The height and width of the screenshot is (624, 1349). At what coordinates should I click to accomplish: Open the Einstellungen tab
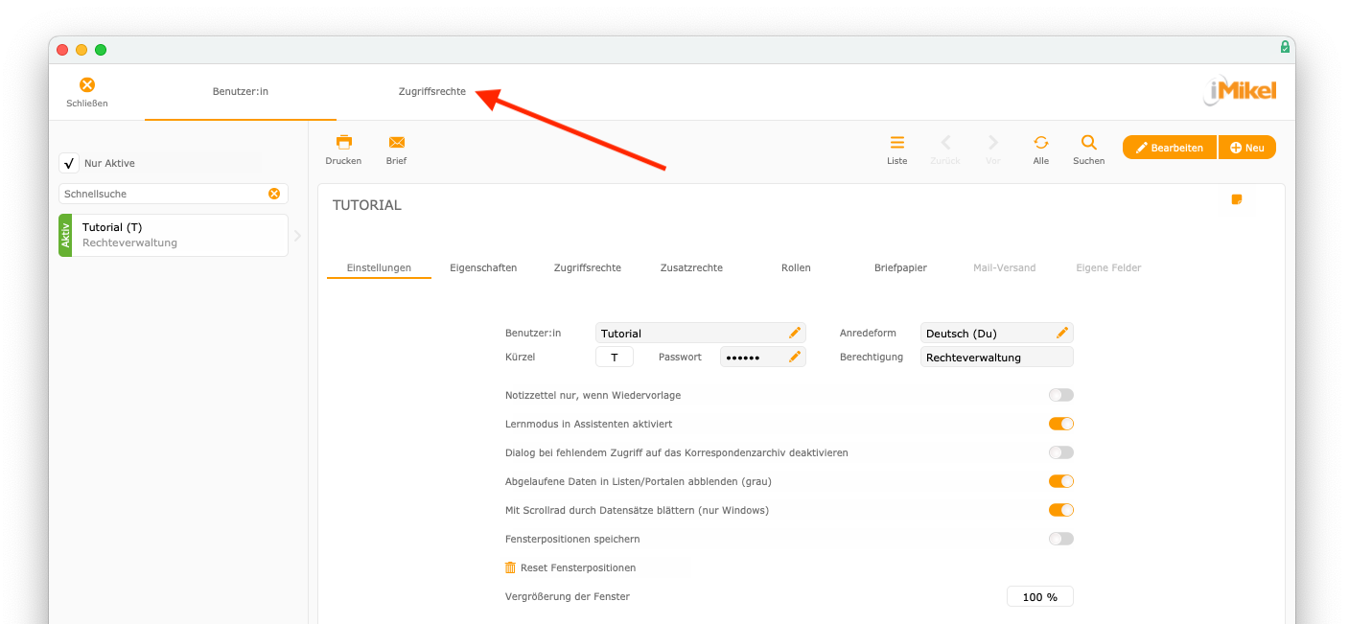[x=379, y=267]
